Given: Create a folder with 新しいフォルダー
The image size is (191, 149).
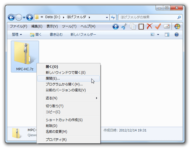Looking at the screenshot, I should [x=83, y=35].
